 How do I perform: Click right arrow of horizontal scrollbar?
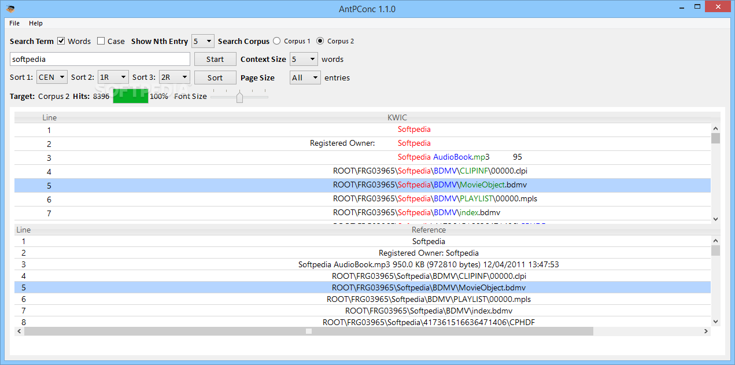click(x=706, y=331)
